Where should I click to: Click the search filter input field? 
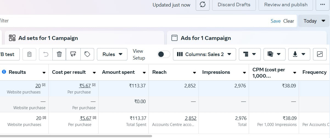(x=135, y=21)
